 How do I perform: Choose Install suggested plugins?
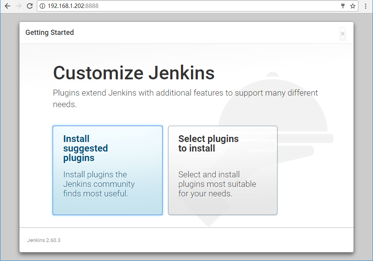[107, 170]
